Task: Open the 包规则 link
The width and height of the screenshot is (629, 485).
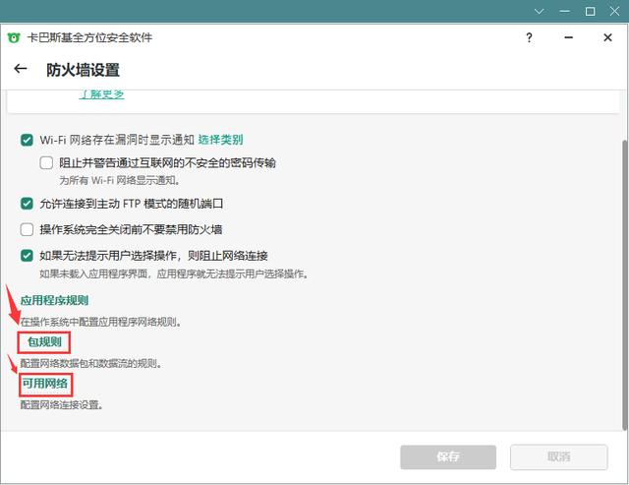Action: (x=44, y=342)
